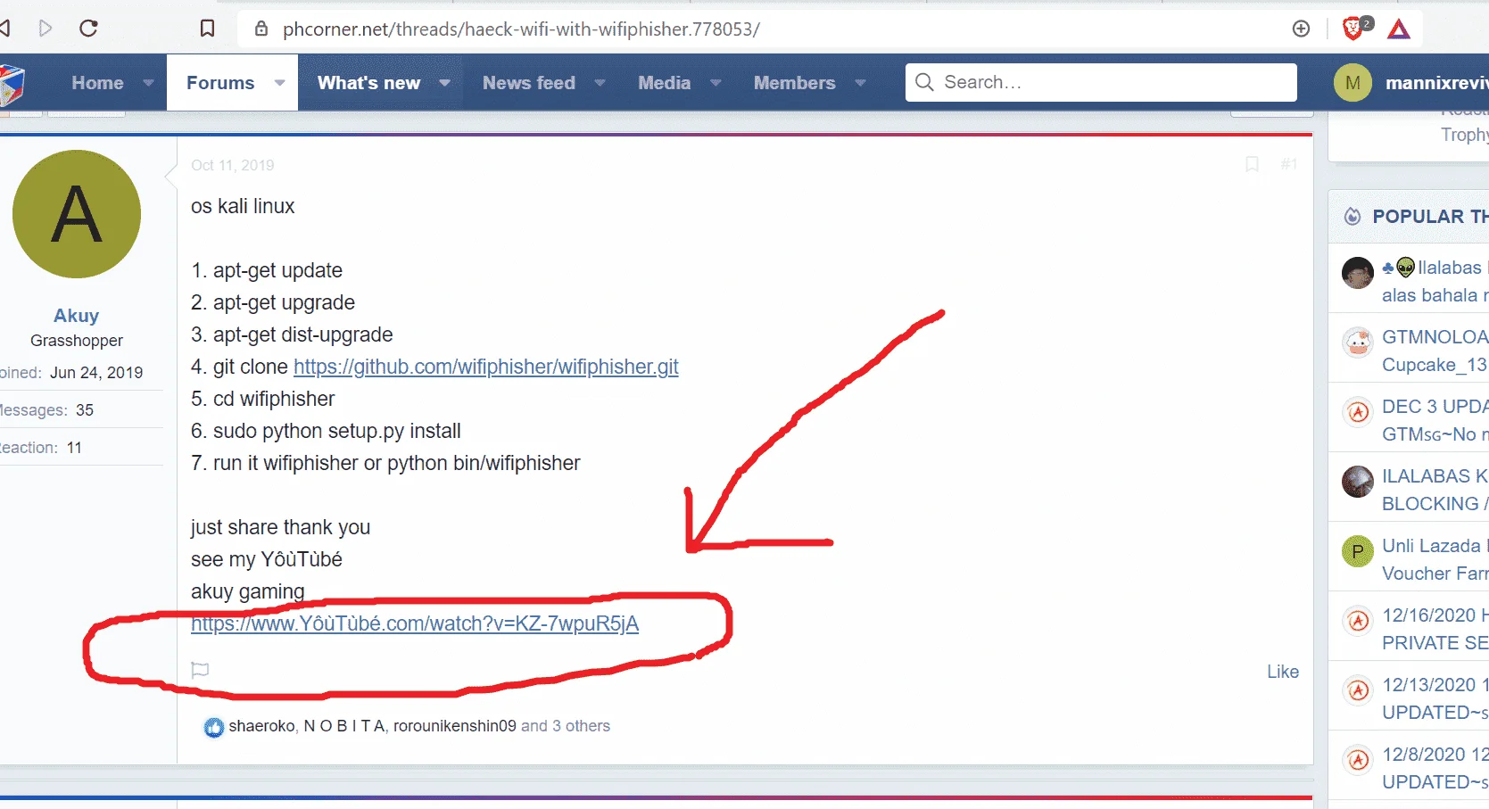
Task: Click the avatar next to GTMNOLOAD thread
Action: tap(1358, 343)
